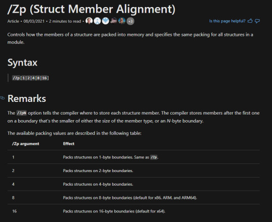
Task: Click the page title /Zp (Struct Member Alignment)
Action: [x=91, y=9]
